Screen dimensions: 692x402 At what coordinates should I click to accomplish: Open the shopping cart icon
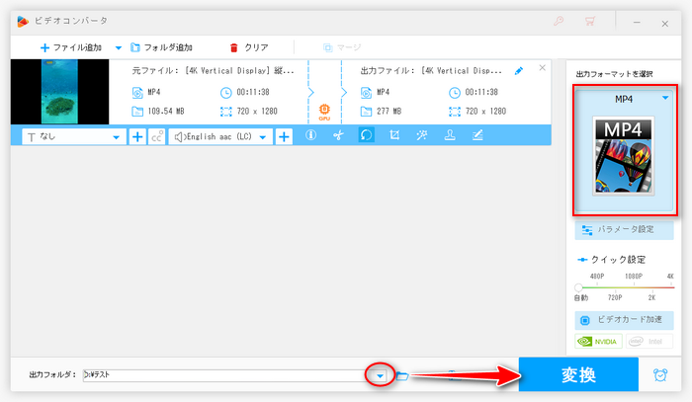click(590, 21)
